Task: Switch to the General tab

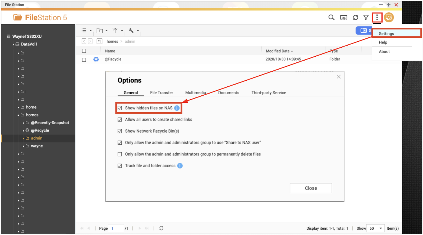Action: (131, 93)
